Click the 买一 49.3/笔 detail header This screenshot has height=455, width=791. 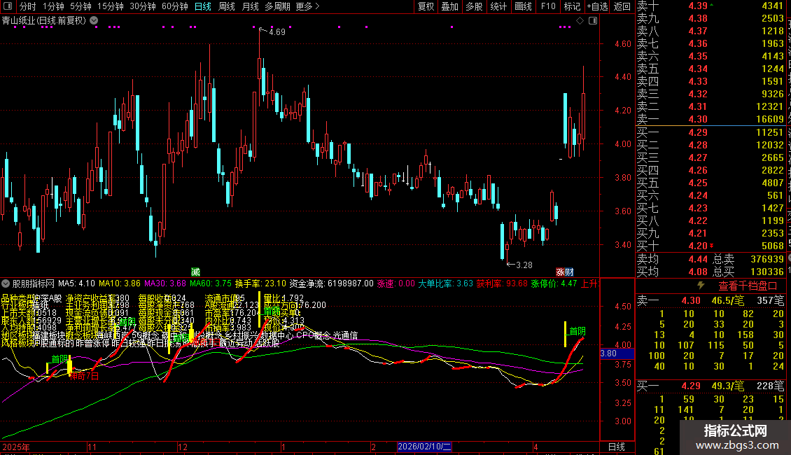[x=710, y=386]
